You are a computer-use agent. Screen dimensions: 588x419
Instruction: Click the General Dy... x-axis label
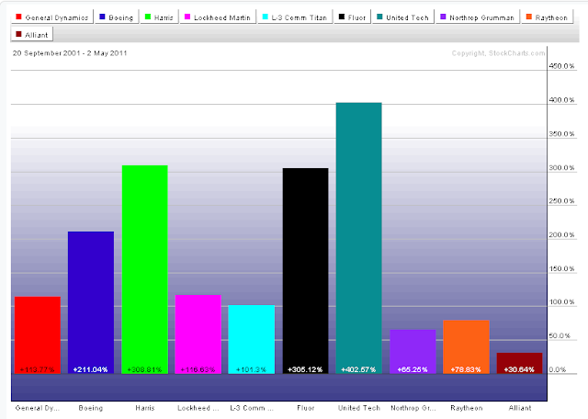(x=37, y=408)
